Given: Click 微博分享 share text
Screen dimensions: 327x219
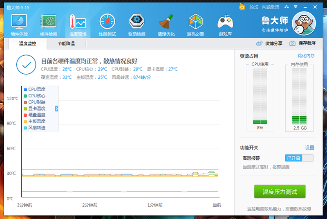Looking at the screenshot, I should tap(273, 43).
